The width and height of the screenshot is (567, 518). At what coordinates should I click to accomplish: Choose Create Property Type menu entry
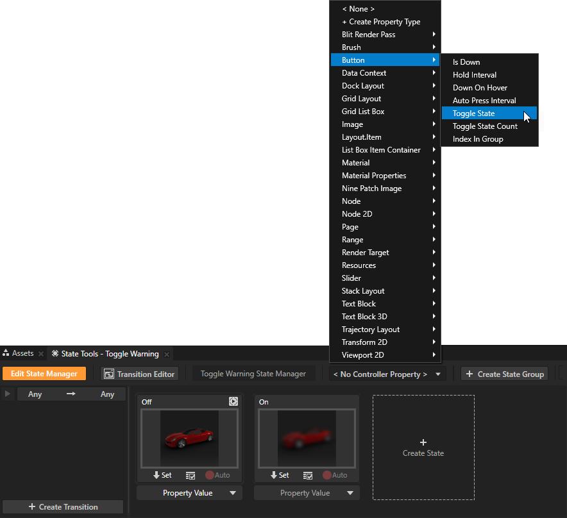pyautogui.click(x=381, y=22)
